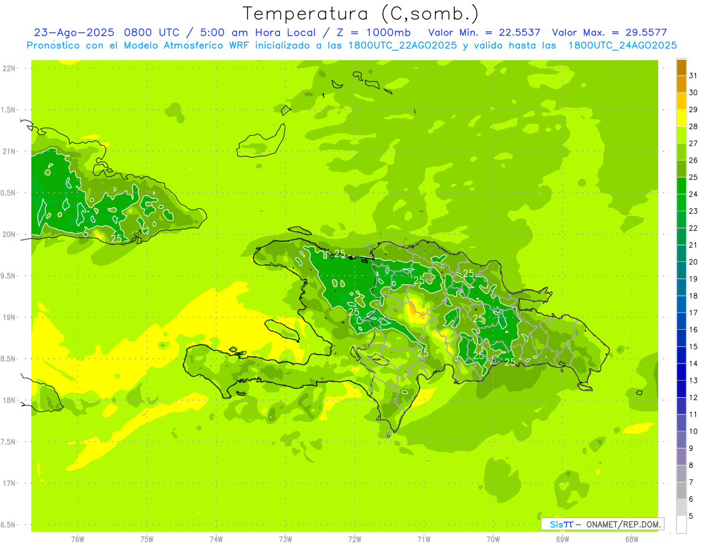This screenshot has width=709, height=547.
Task: Click the color bar label "16"
Action: pyautogui.click(x=693, y=330)
